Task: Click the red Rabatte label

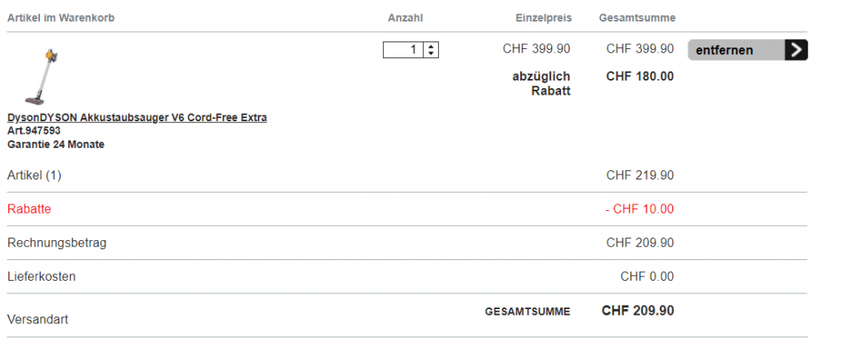Action: pos(29,209)
